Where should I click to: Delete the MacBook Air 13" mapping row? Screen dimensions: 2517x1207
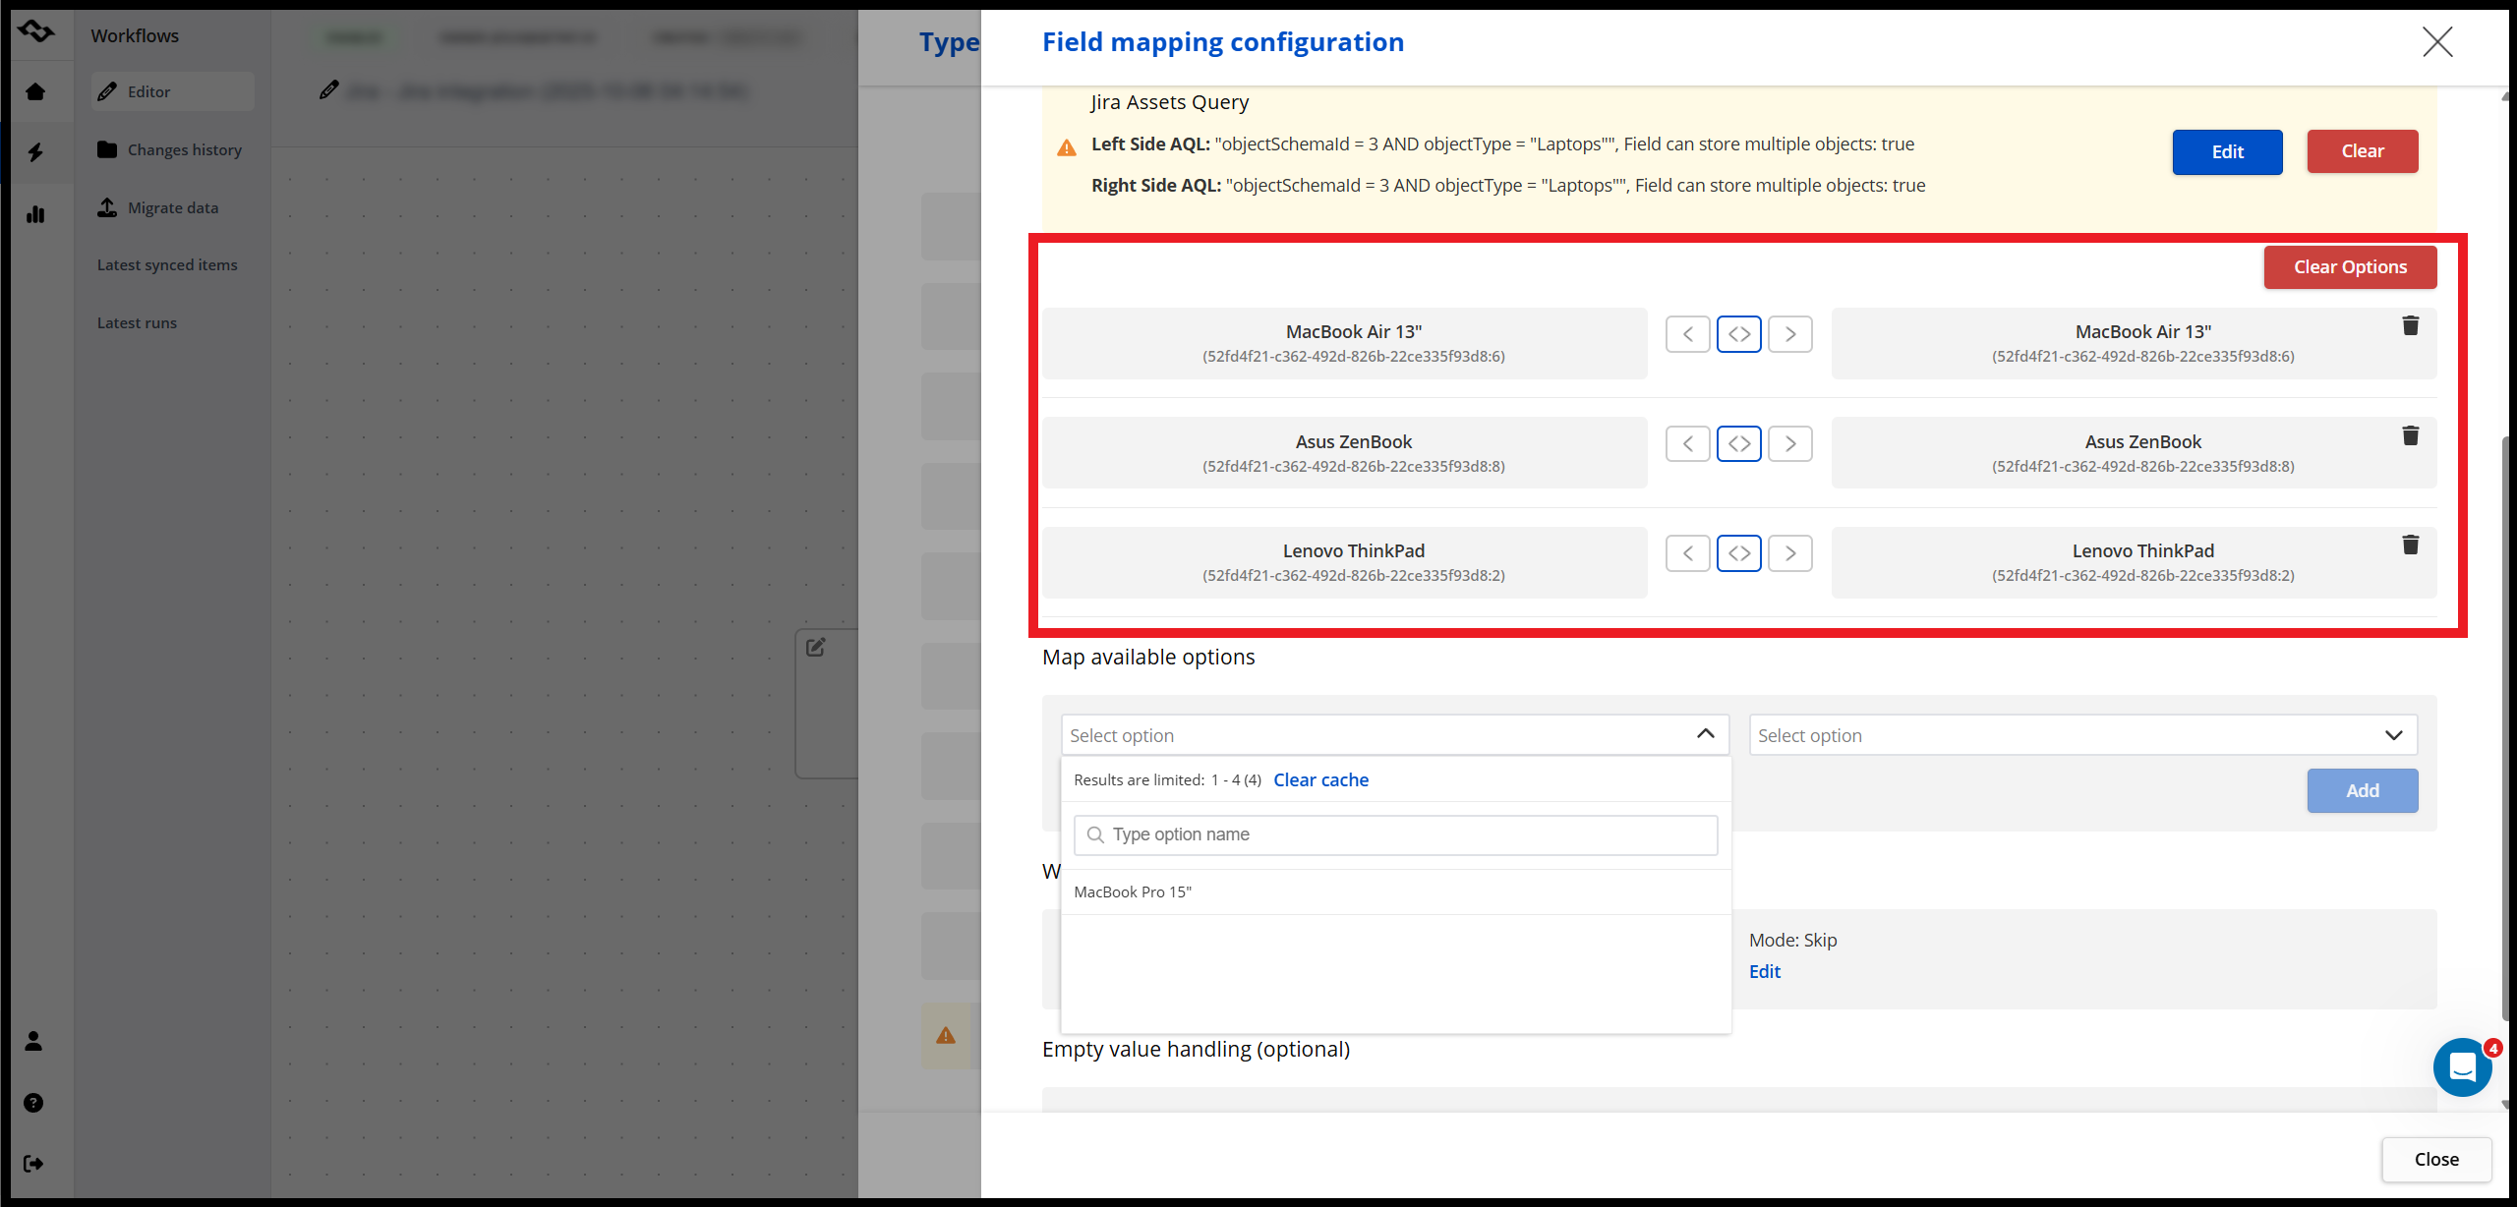[x=2410, y=326]
